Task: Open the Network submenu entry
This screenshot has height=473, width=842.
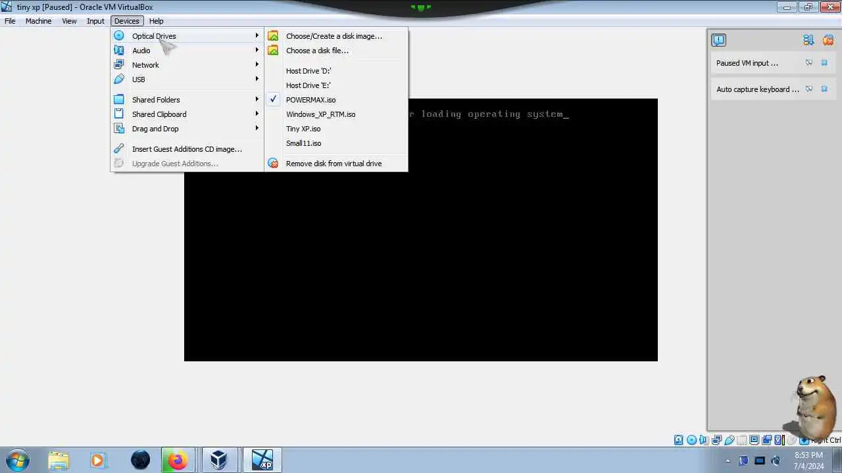Action: click(x=187, y=65)
